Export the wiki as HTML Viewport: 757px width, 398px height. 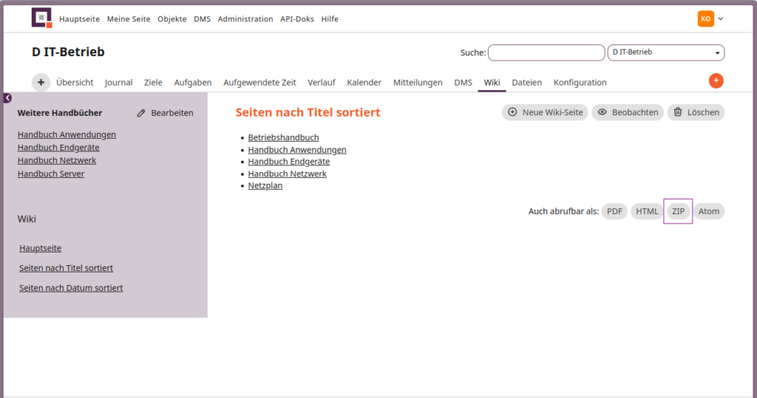[646, 211]
